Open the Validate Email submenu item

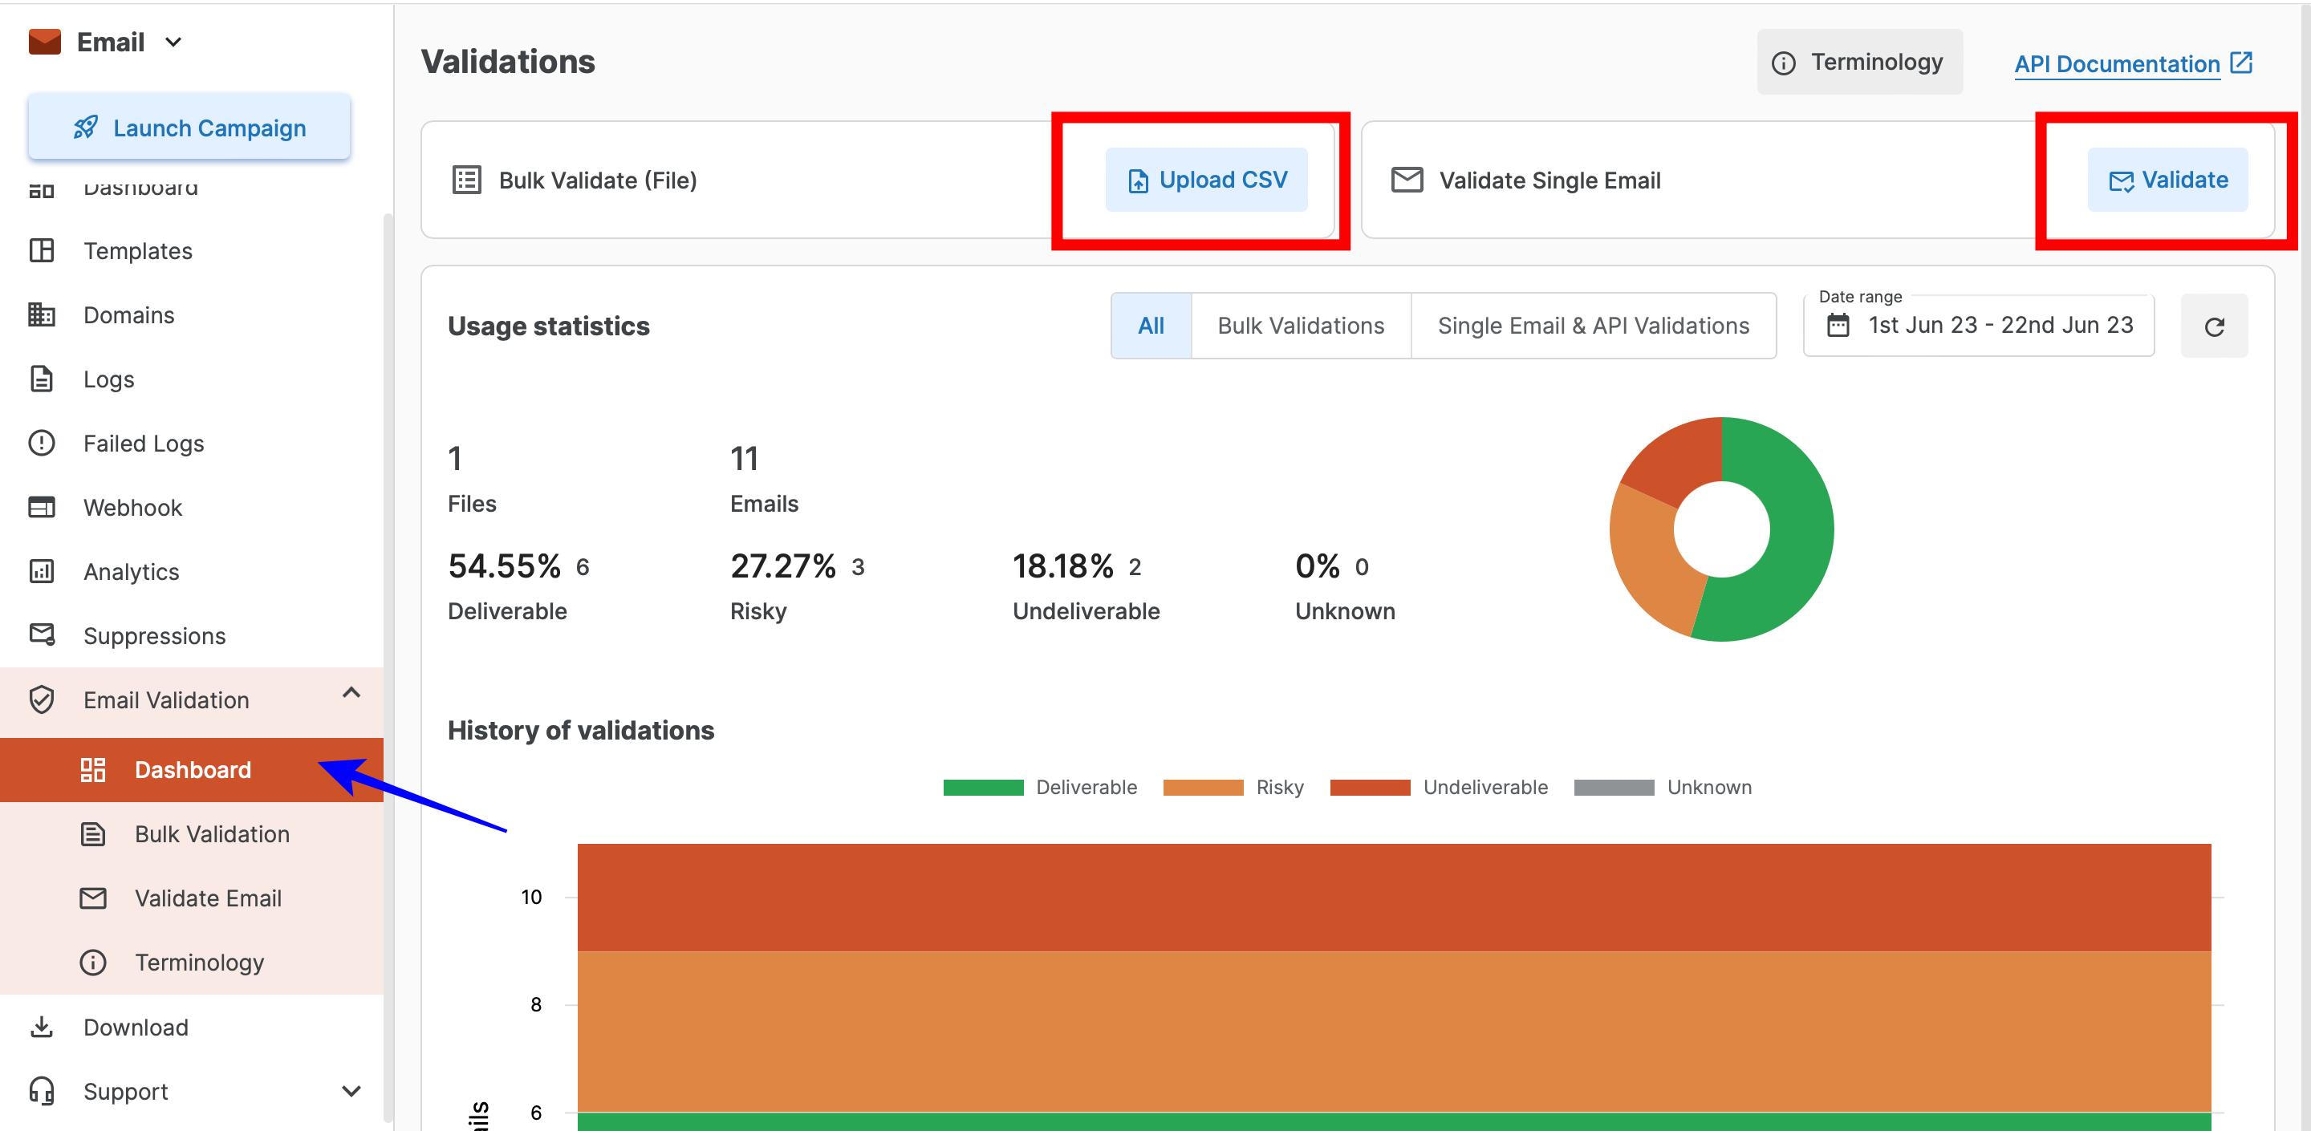click(192, 898)
